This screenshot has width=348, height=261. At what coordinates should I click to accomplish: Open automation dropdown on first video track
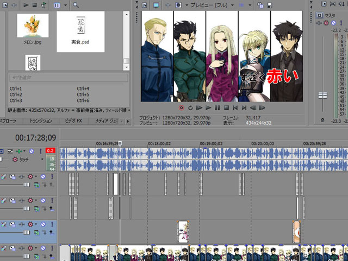tap(36, 176)
